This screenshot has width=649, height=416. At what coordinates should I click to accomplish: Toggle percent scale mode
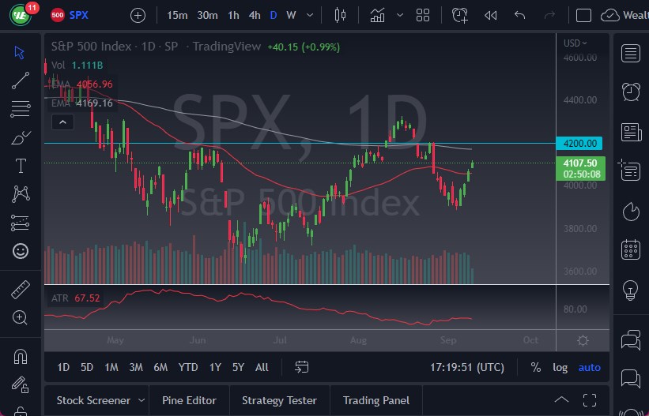click(536, 367)
